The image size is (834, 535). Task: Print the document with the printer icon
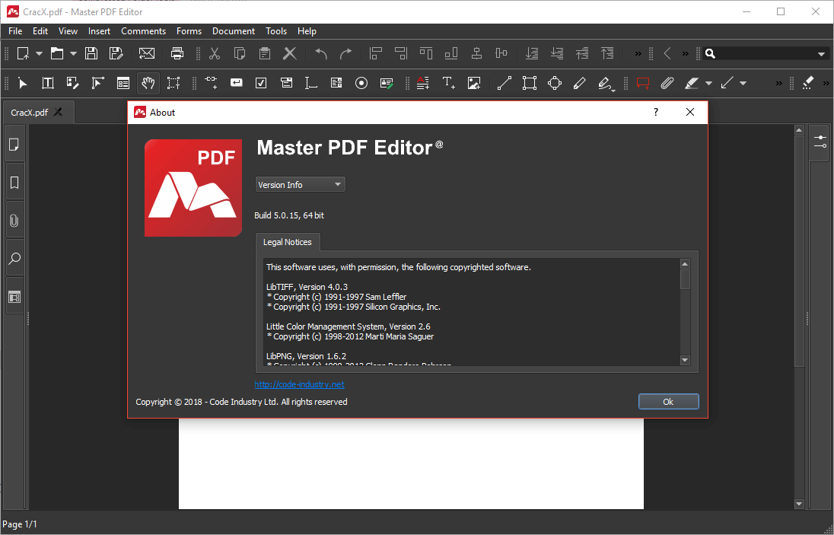tap(177, 53)
